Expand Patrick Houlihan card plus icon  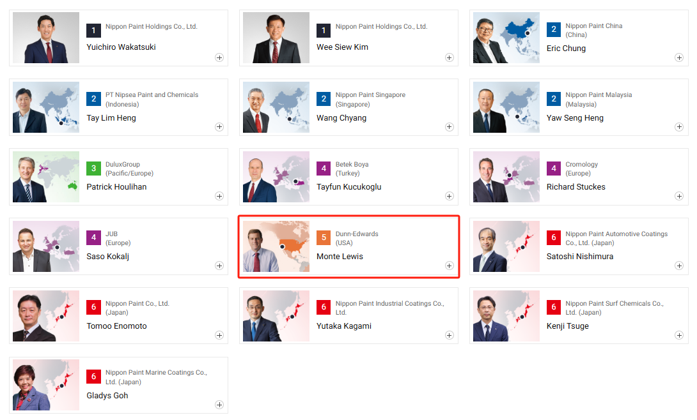(x=219, y=196)
